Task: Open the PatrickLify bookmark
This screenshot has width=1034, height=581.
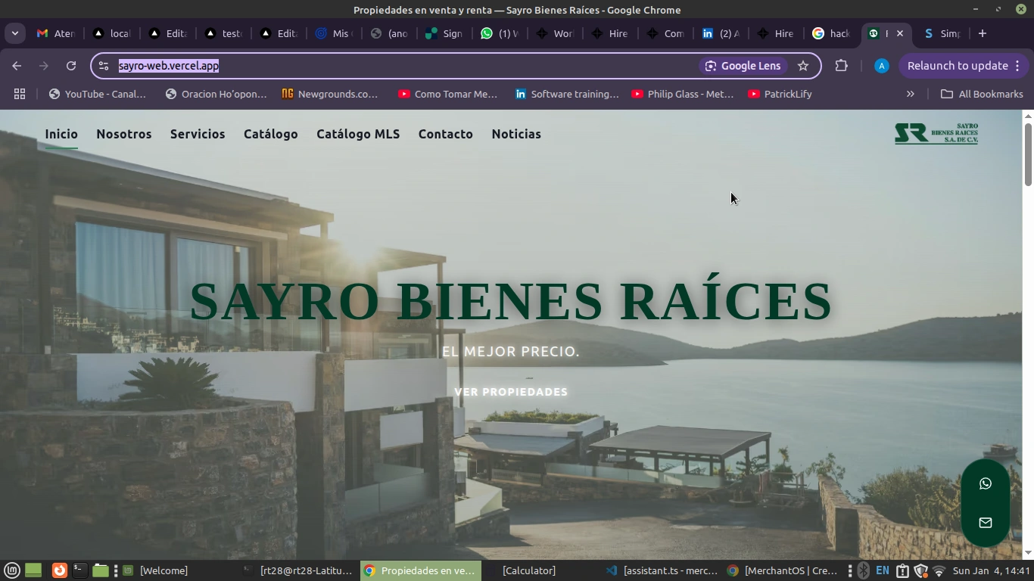Action: click(779, 94)
